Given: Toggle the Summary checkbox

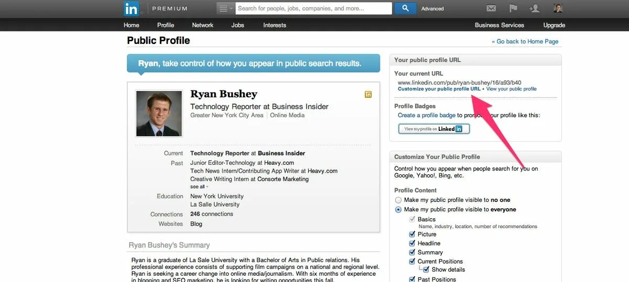Looking at the screenshot, I should click(x=412, y=252).
